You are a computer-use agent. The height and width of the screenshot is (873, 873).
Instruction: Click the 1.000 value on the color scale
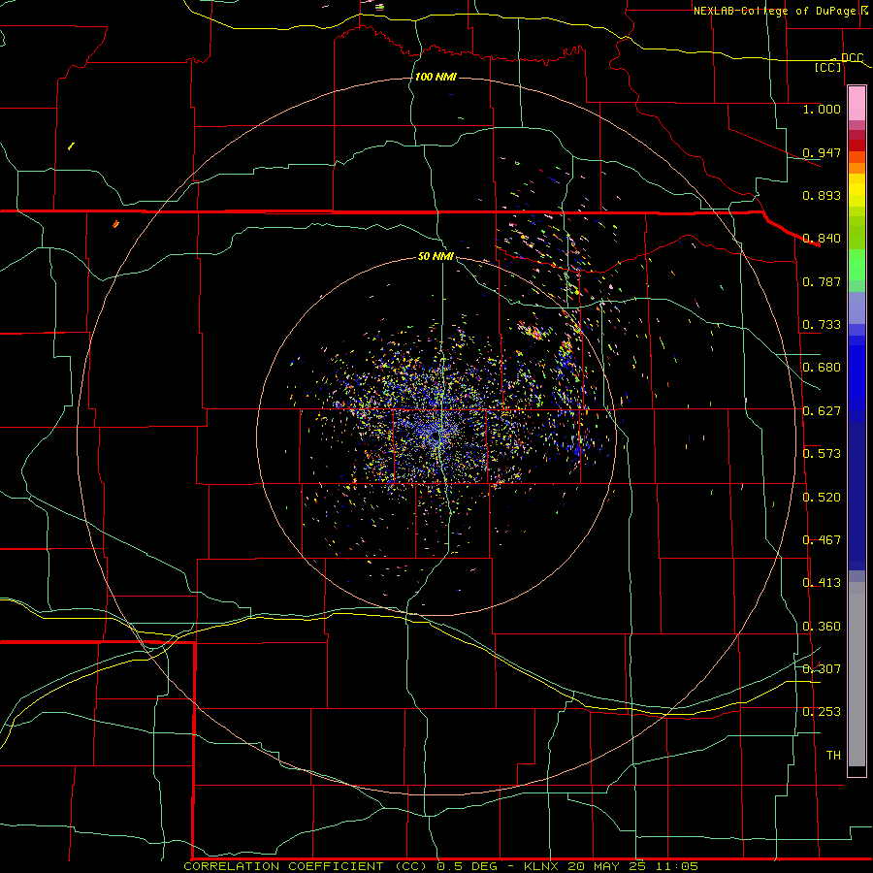(x=822, y=109)
